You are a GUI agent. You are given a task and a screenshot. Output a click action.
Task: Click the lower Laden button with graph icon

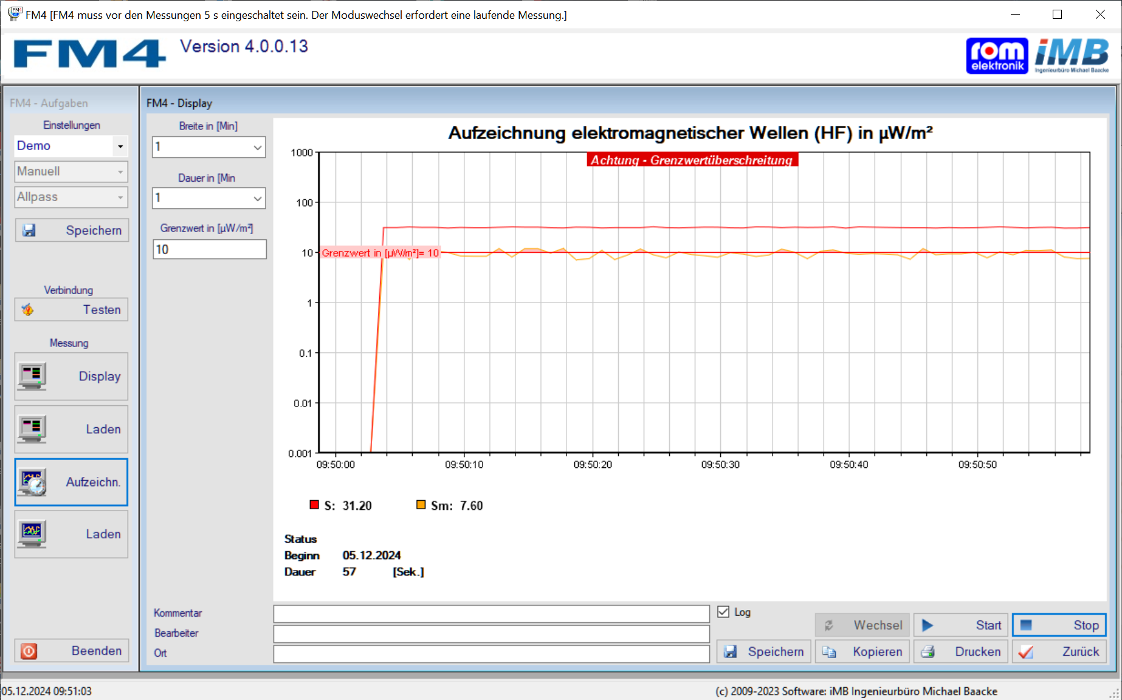71,534
